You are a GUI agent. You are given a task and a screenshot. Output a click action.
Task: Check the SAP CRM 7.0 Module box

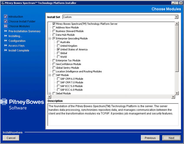point(58,82)
